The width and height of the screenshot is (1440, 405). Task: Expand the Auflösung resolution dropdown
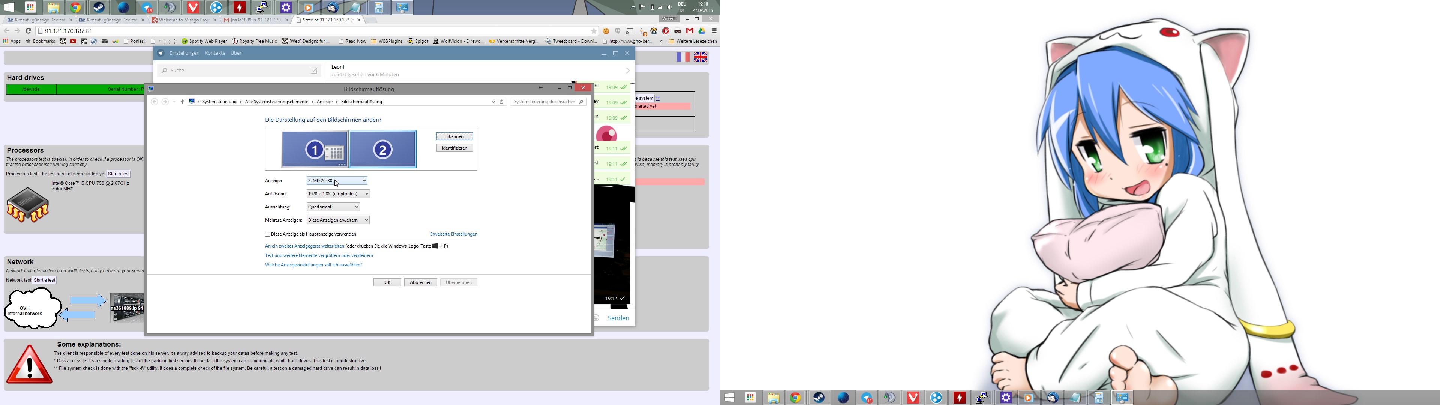point(337,194)
